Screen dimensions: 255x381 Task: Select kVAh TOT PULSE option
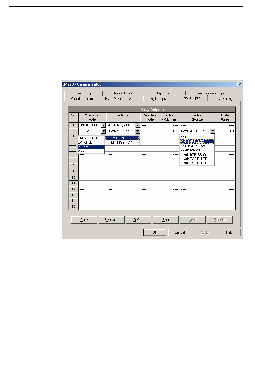pyautogui.click(x=197, y=163)
